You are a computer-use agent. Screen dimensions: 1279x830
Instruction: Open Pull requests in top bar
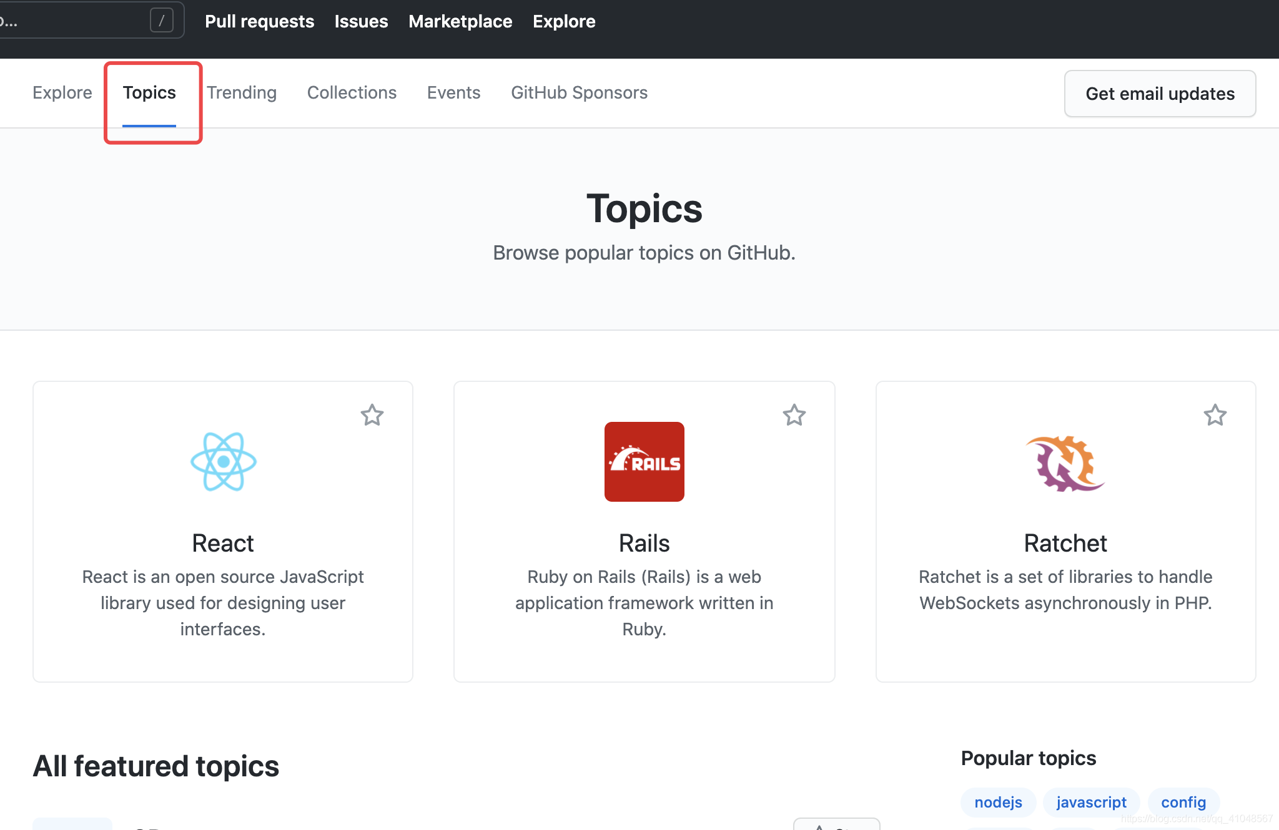tap(259, 21)
